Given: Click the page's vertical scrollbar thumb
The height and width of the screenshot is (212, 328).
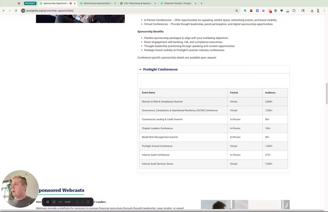Looking at the screenshot, I should (x=327, y=94).
